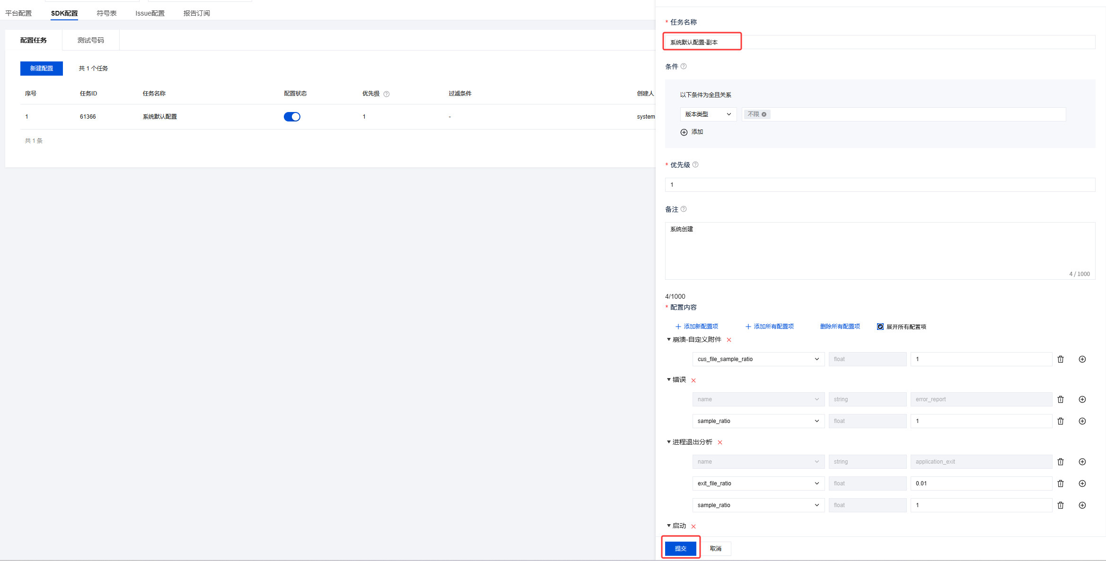Delete the cus_file_sample_ratio config row
This screenshot has width=1106, height=561.
pyautogui.click(x=1061, y=359)
